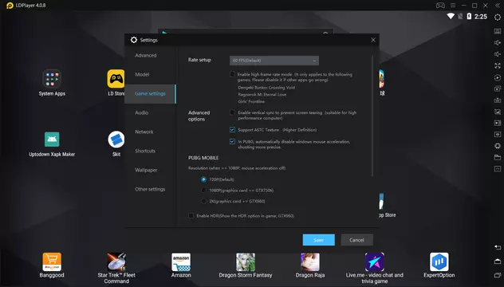504x287 pixels.
Task: Click the 2:25 clock in status bar
Action: click(481, 17)
